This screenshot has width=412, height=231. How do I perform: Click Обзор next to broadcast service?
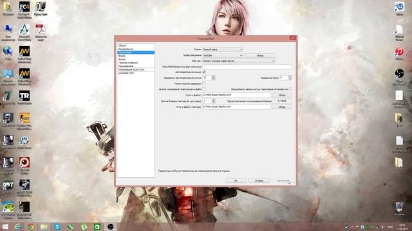[260, 55]
